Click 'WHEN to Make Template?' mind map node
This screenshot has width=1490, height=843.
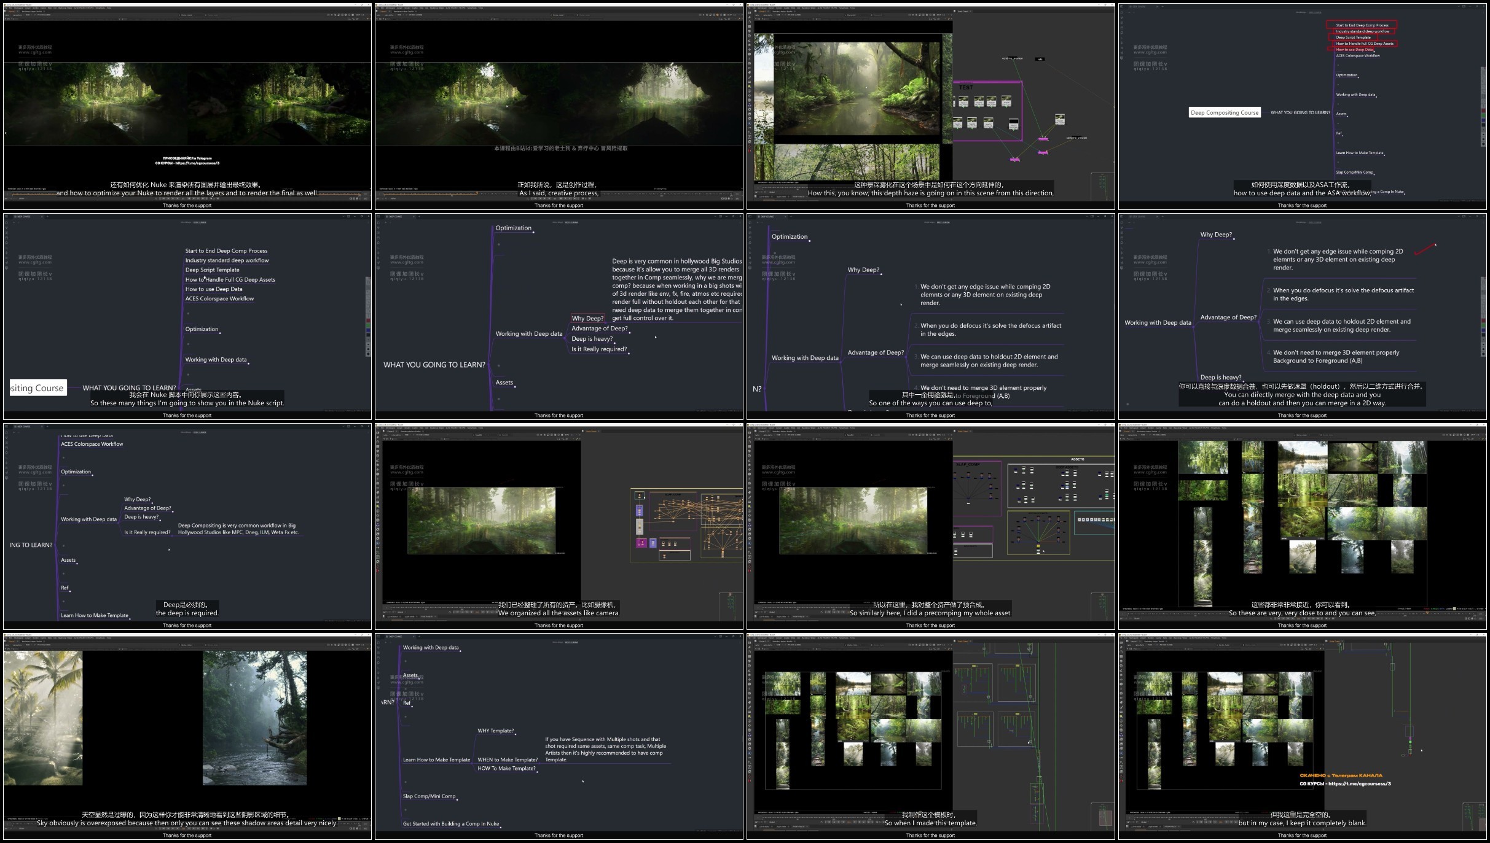coord(507,759)
